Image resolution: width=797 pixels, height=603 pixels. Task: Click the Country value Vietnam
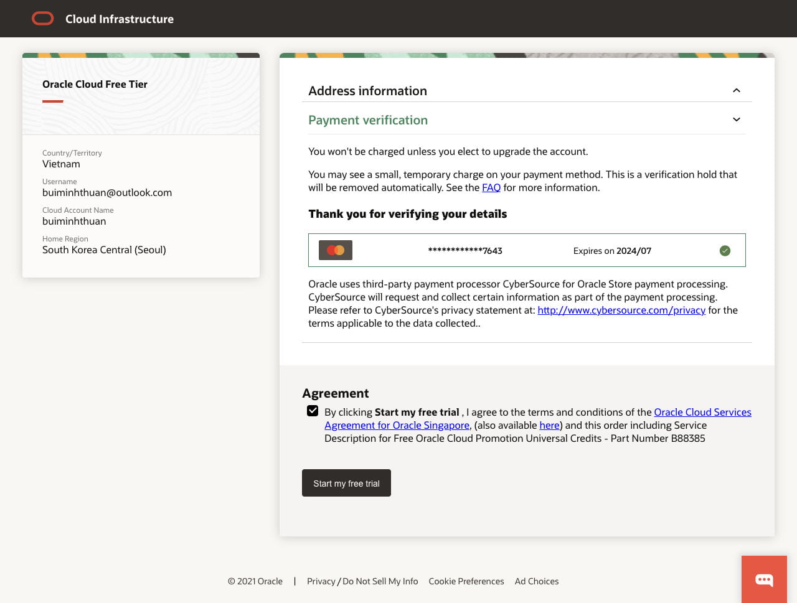pyautogui.click(x=61, y=164)
